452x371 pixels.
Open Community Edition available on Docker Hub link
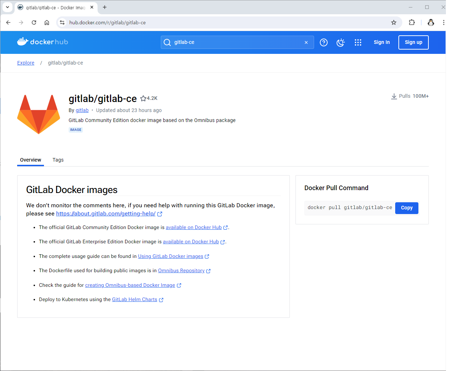(194, 227)
